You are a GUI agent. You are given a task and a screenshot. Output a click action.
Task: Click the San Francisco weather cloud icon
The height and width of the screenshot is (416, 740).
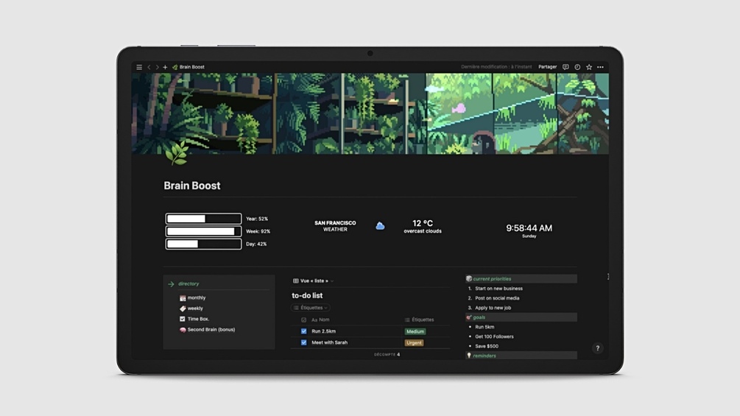point(380,226)
